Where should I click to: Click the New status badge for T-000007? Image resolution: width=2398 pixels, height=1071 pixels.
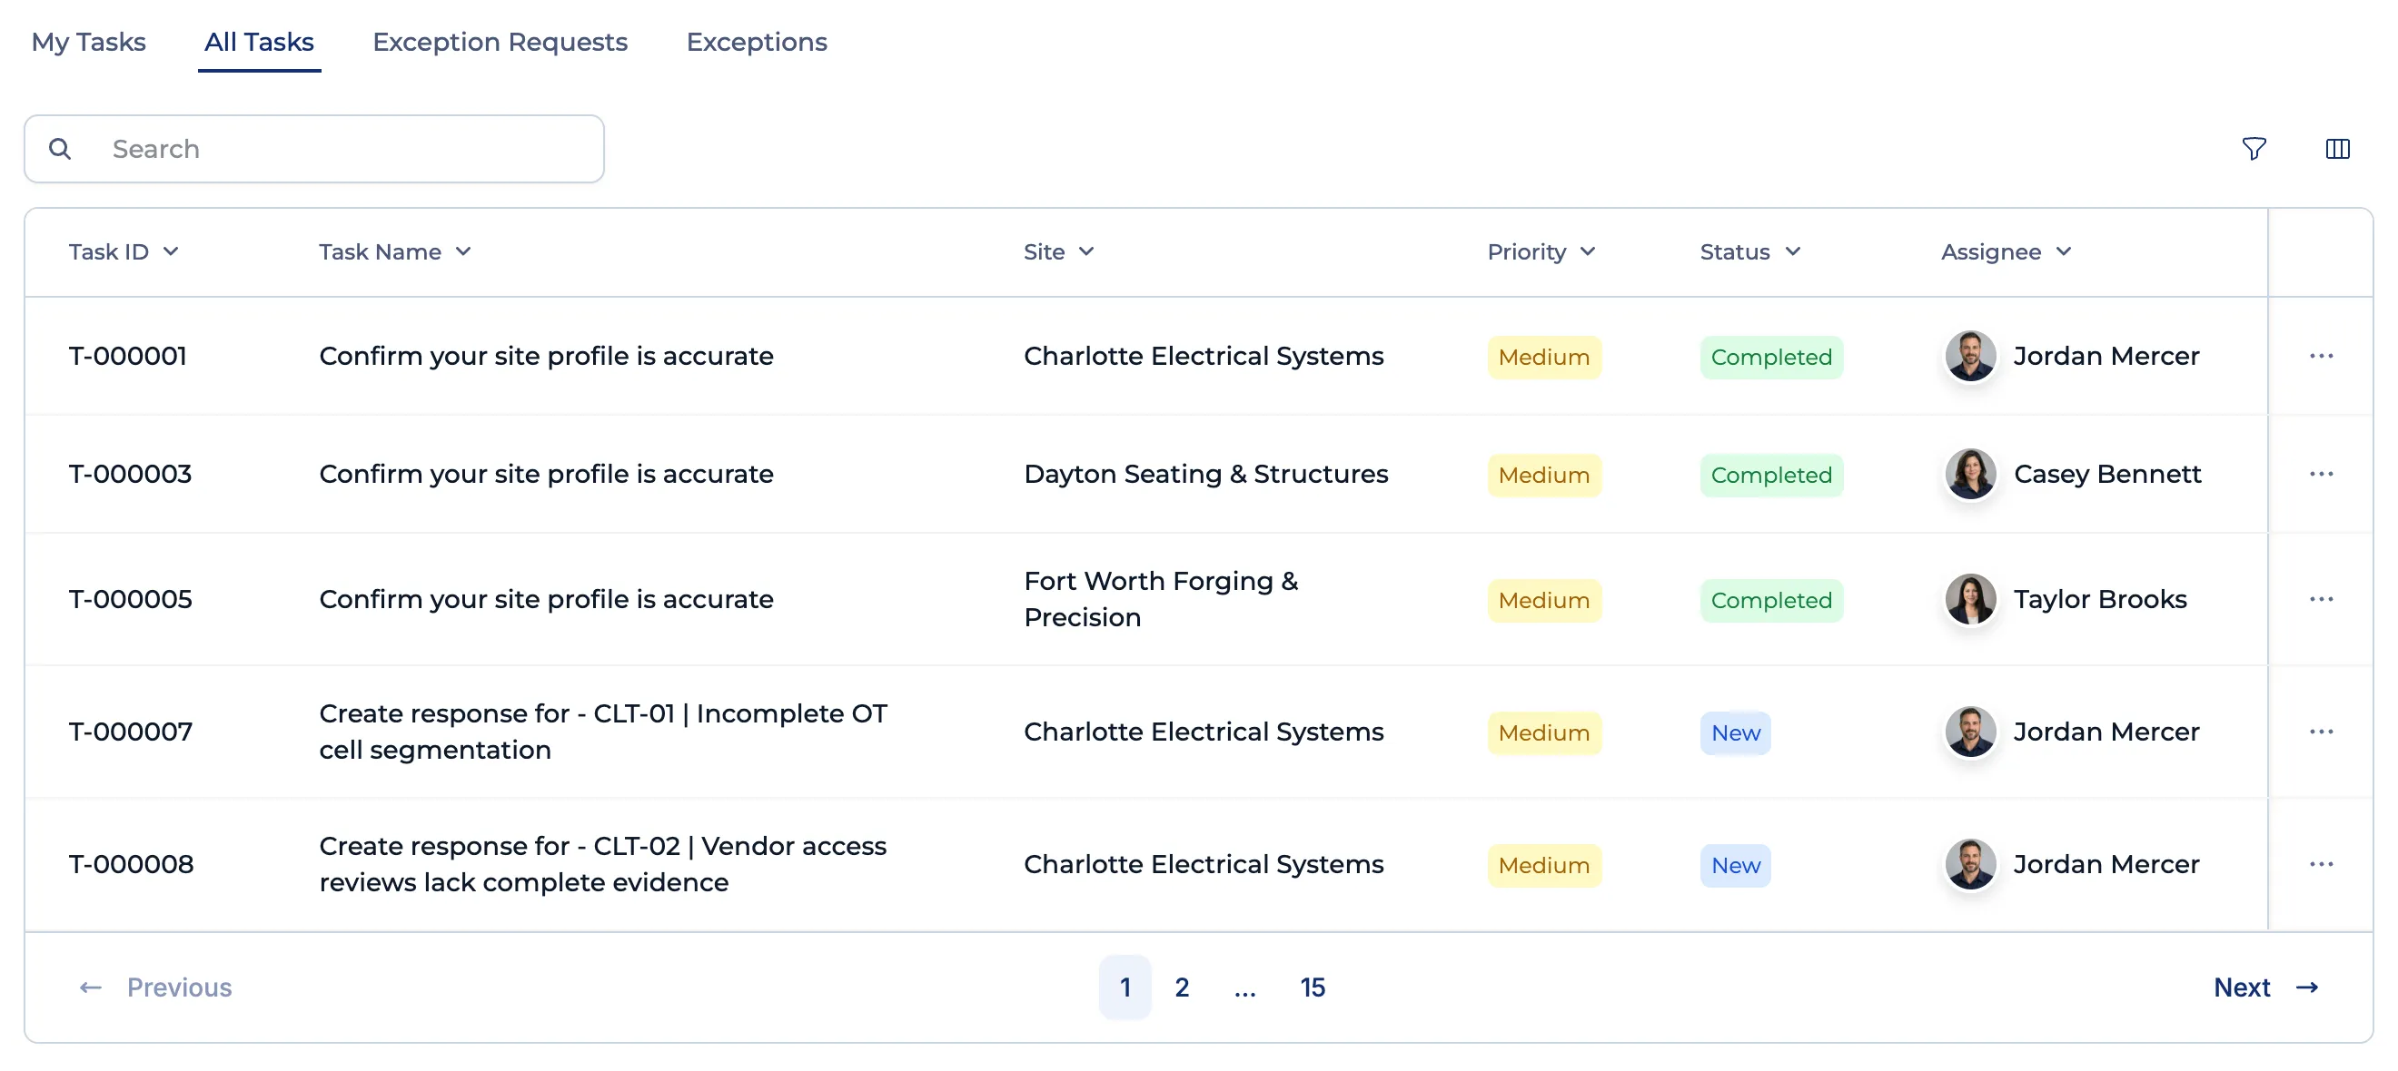pyautogui.click(x=1735, y=733)
